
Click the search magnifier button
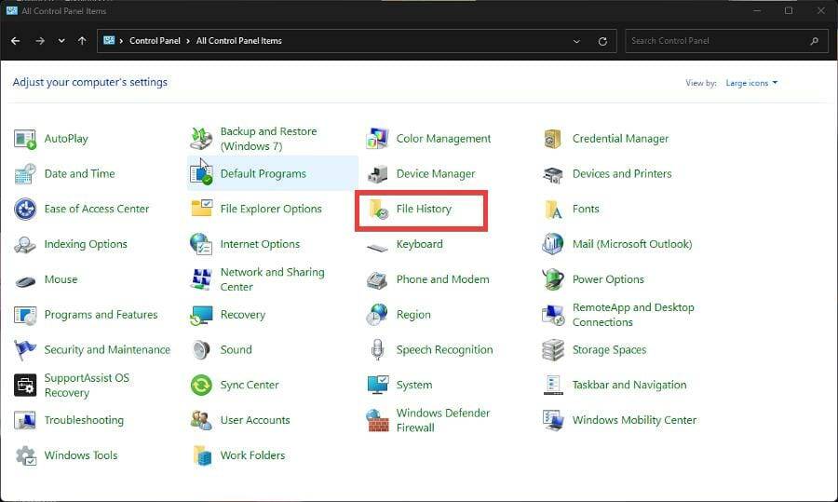pyautogui.click(x=815, y=41)
